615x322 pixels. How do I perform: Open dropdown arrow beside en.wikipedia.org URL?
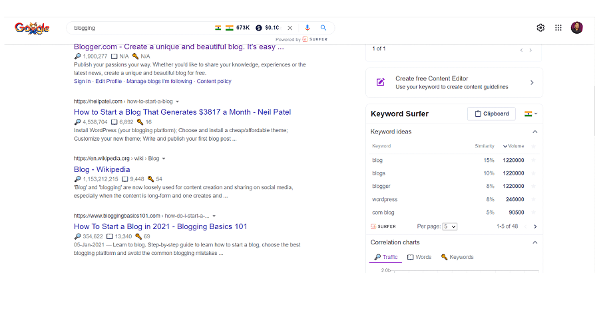[x=164, y=159]
